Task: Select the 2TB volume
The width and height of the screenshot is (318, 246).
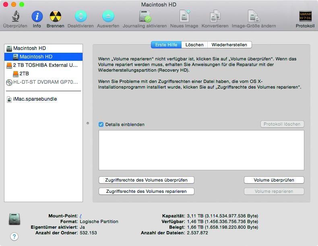Action: coord(43,74)
